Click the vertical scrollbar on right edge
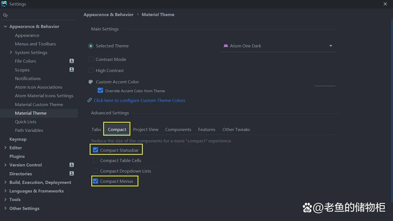393x221 pixels. coord(392,110)
